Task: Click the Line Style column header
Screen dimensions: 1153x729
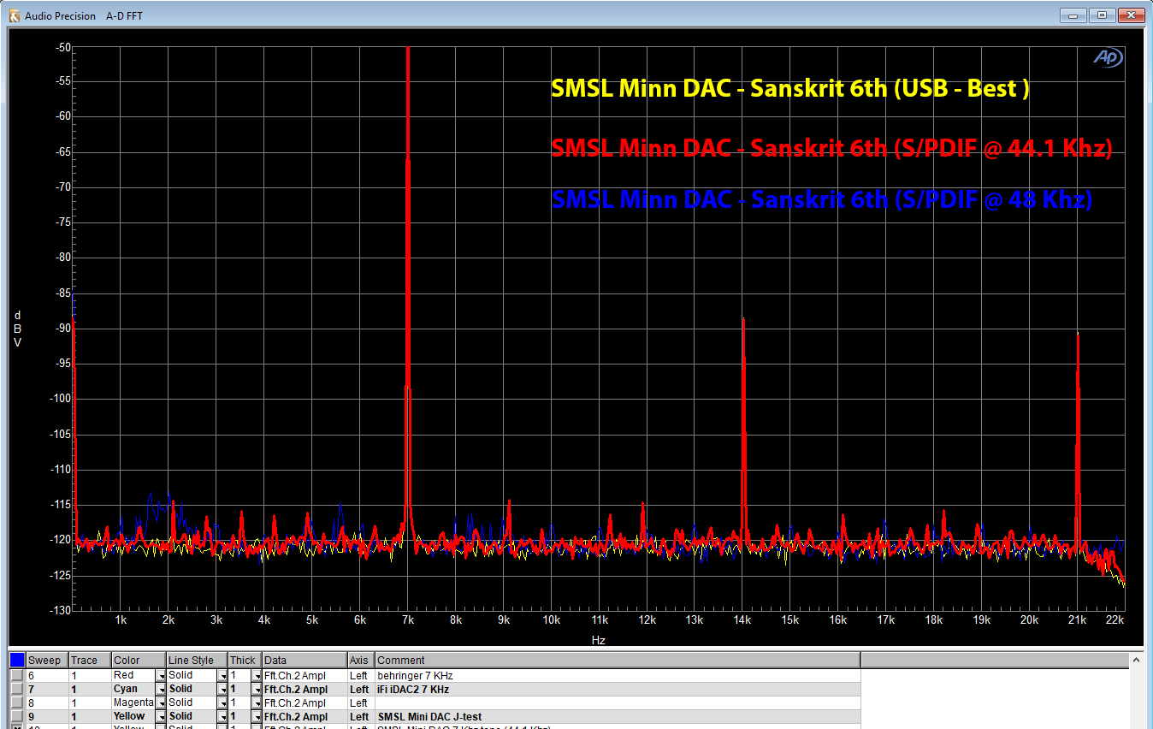Action: [x=197, y=660]
